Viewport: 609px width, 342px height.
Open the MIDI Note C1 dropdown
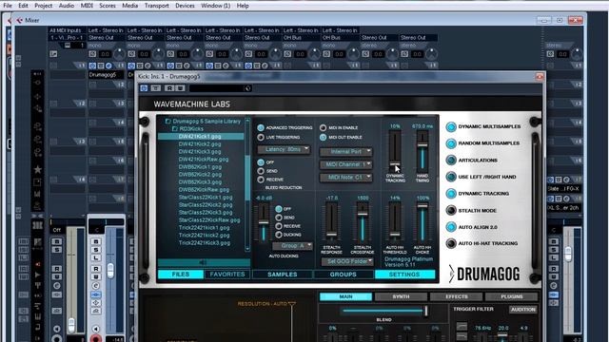(345, 178)
